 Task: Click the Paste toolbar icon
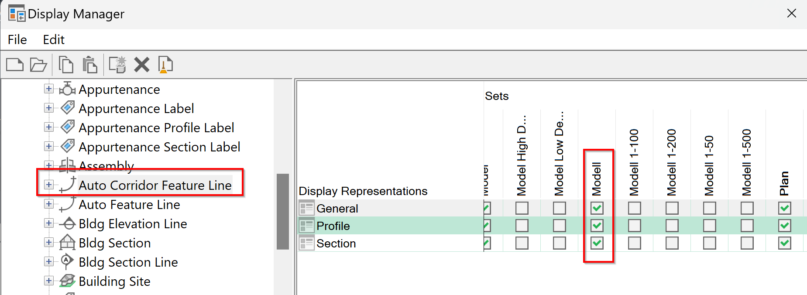pos(90,65)
